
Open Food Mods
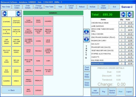(87, 68)
